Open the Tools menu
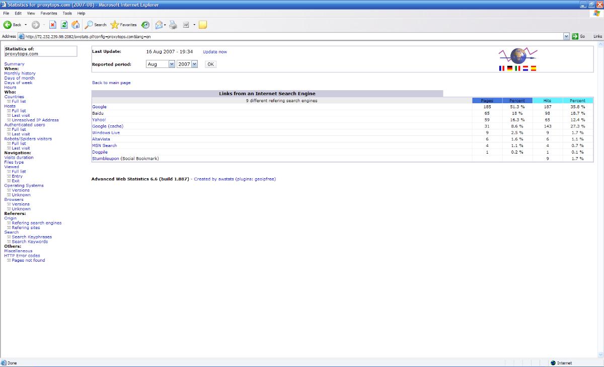 [67, 13]
